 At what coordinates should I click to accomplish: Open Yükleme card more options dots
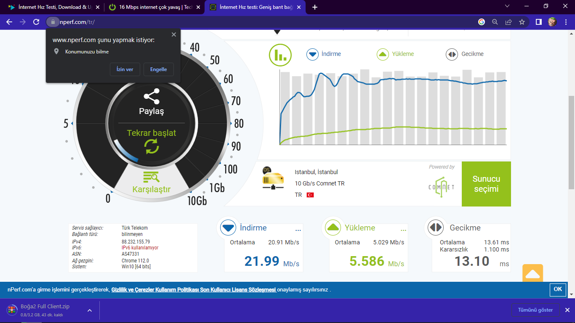[x=403, y=230]
